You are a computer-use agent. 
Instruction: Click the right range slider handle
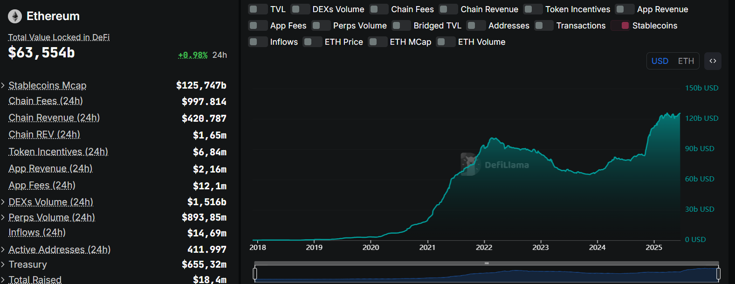pyautogui.click(x=718, y=274)
